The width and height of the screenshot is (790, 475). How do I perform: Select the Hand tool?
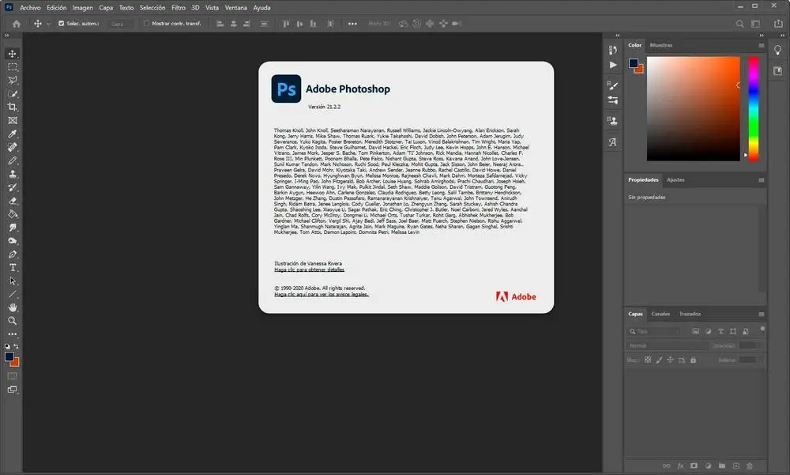pos(13,307)
